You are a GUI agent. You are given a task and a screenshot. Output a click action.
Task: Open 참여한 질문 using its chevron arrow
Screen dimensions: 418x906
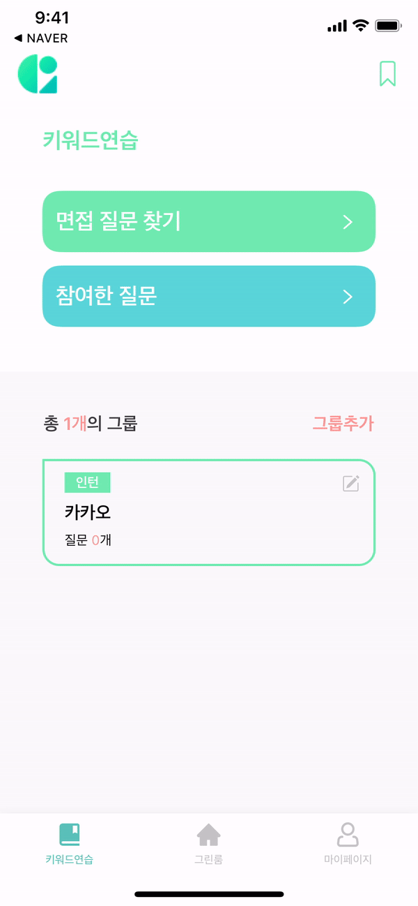[x=347, y=296]
